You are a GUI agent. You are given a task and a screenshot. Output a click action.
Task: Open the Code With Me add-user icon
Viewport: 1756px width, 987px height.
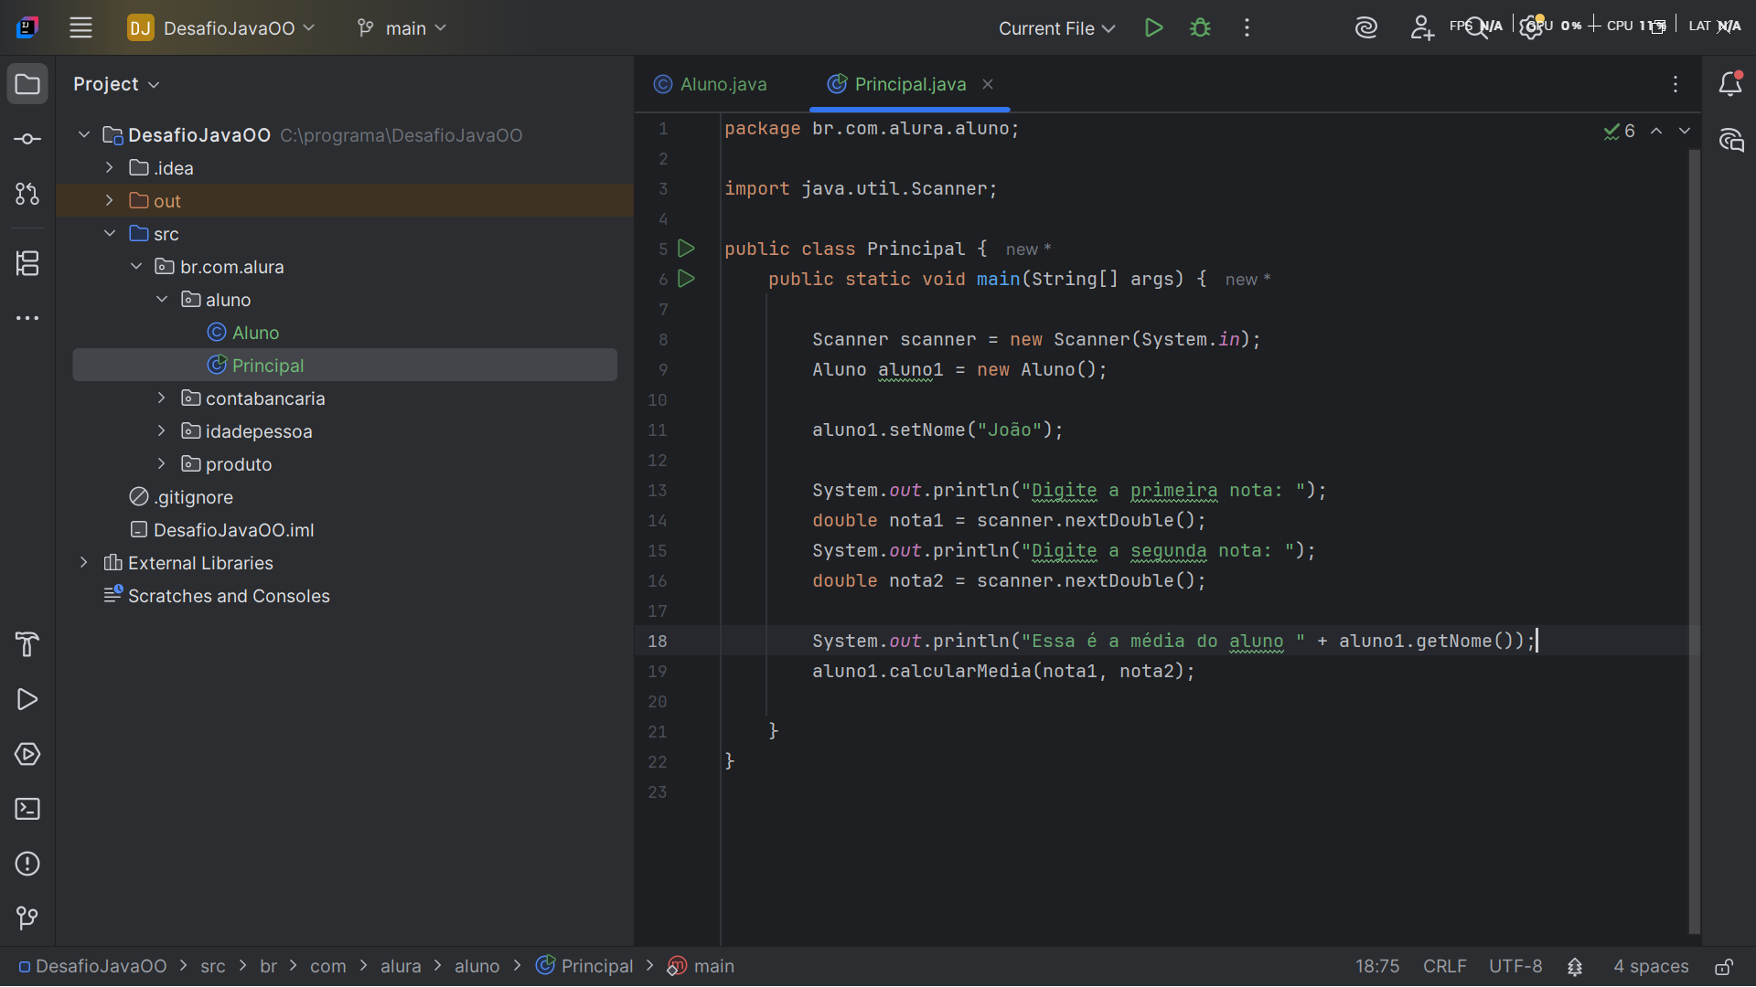click(x=1421, y=27)
